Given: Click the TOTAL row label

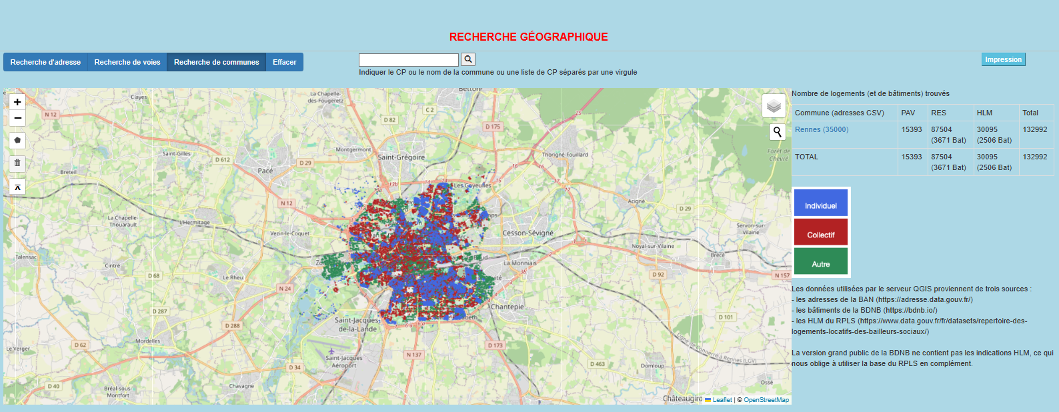Looking at the screenshot, I should [x=806, y=157].
